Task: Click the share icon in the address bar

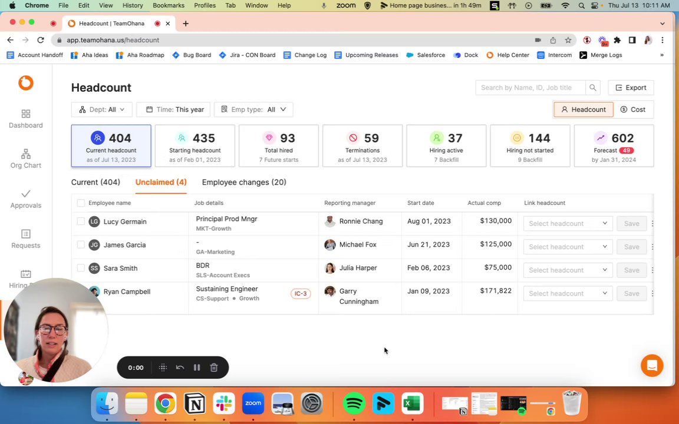Action: (x=553, y=40)
